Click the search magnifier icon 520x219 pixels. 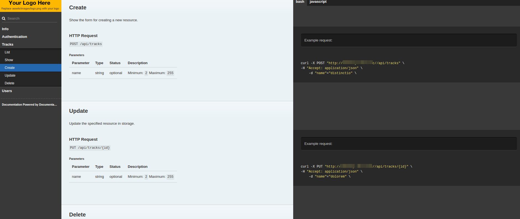(4, 19)
